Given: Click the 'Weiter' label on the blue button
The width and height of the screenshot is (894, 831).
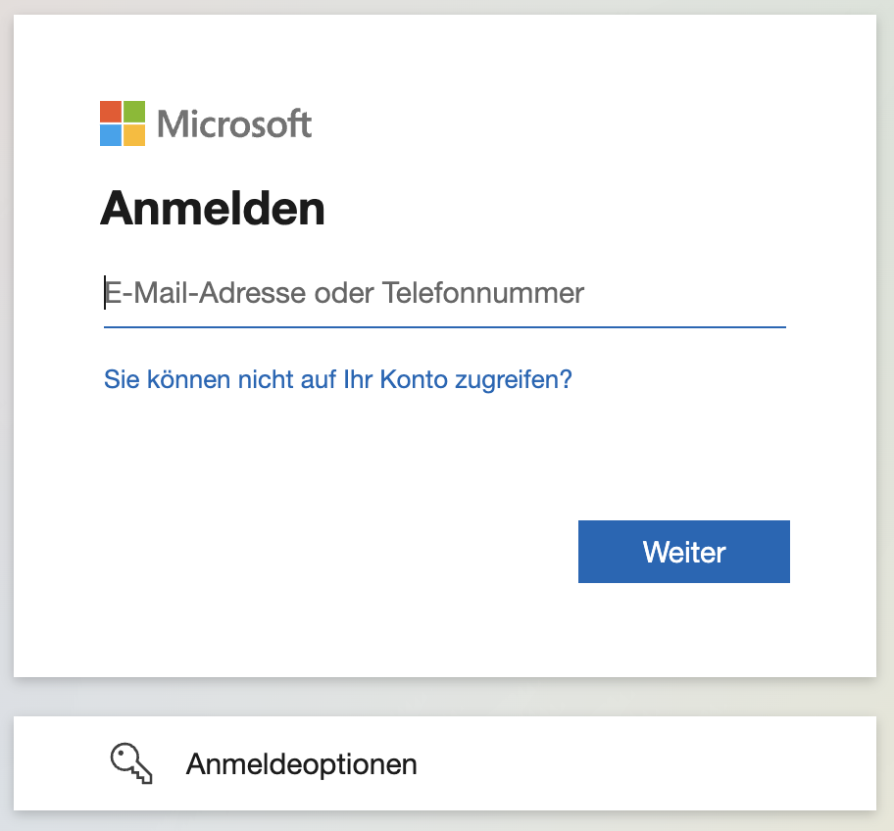Looking at the screenshot, I should (684, 552).
